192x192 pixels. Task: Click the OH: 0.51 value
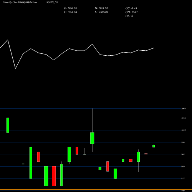[x=131, y=12]
